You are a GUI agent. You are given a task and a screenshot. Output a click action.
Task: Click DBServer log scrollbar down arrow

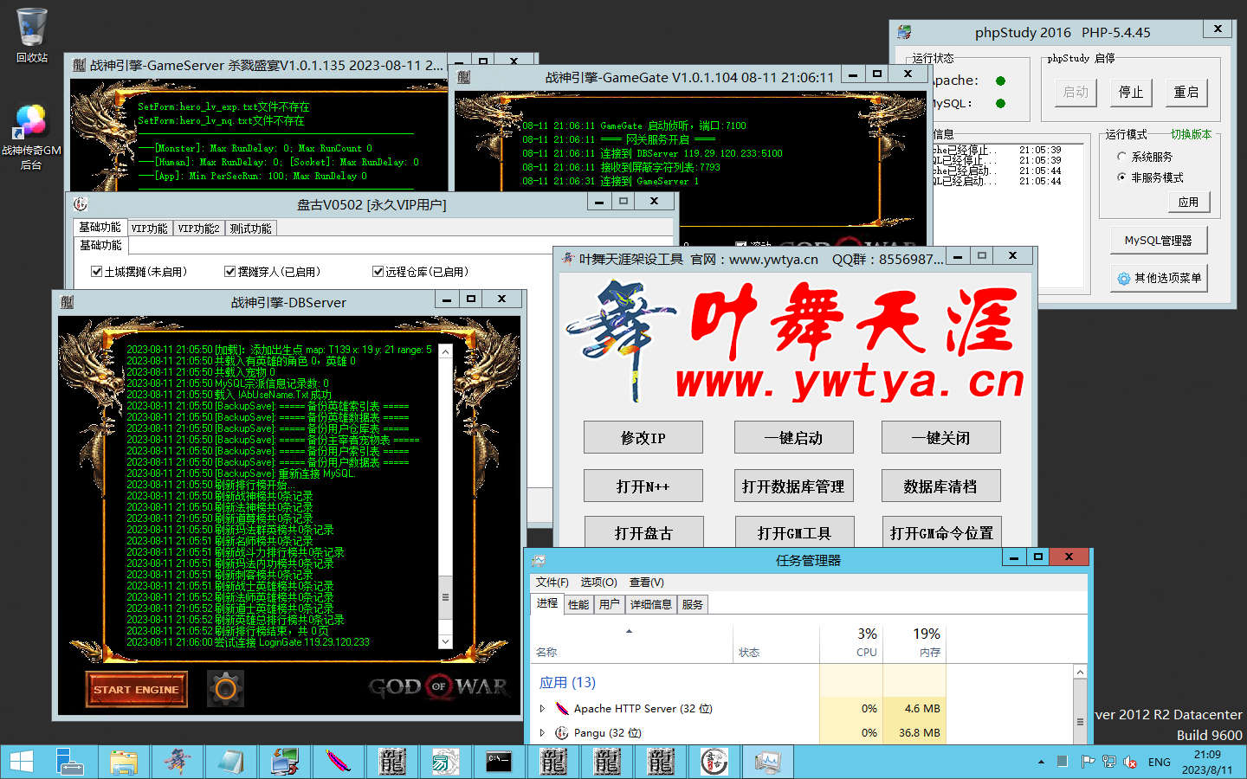[445, 641]
